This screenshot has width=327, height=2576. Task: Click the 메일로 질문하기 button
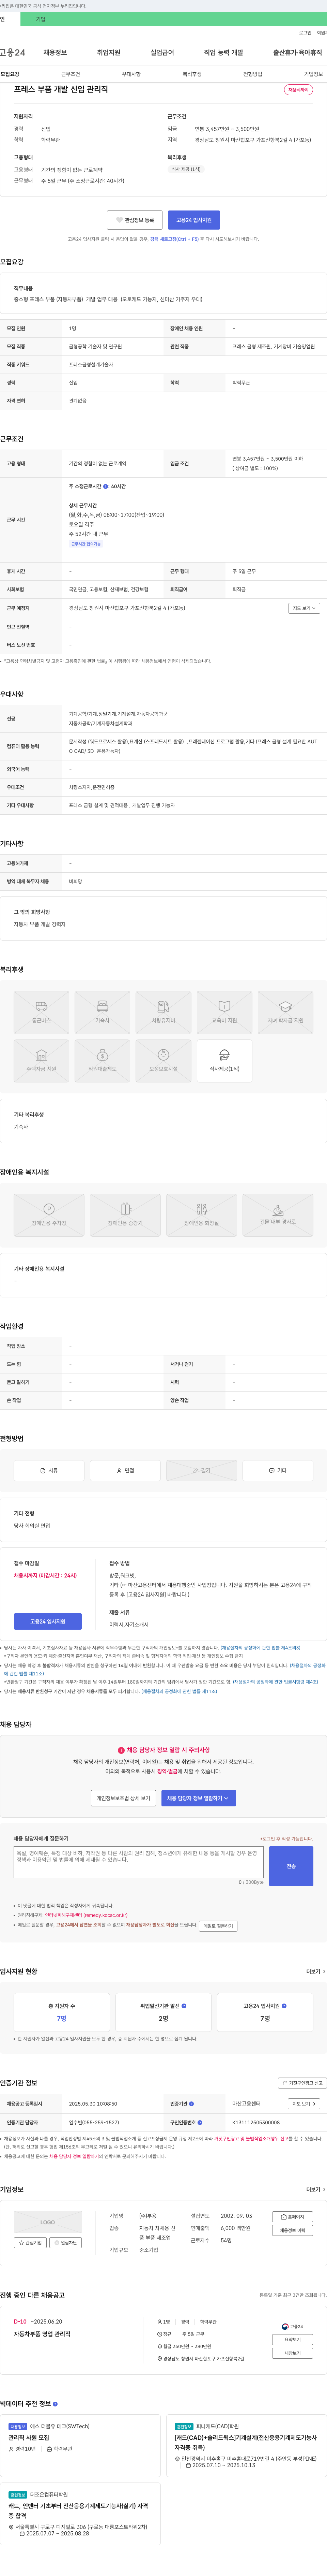pos(218,1926)
